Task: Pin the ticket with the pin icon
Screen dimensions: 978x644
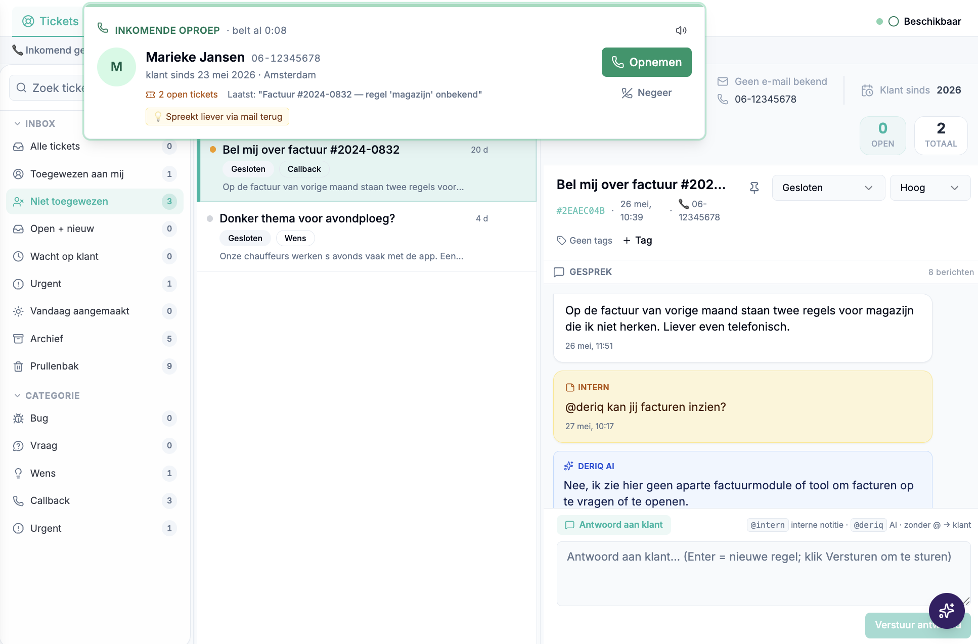Action: (754, 188)
